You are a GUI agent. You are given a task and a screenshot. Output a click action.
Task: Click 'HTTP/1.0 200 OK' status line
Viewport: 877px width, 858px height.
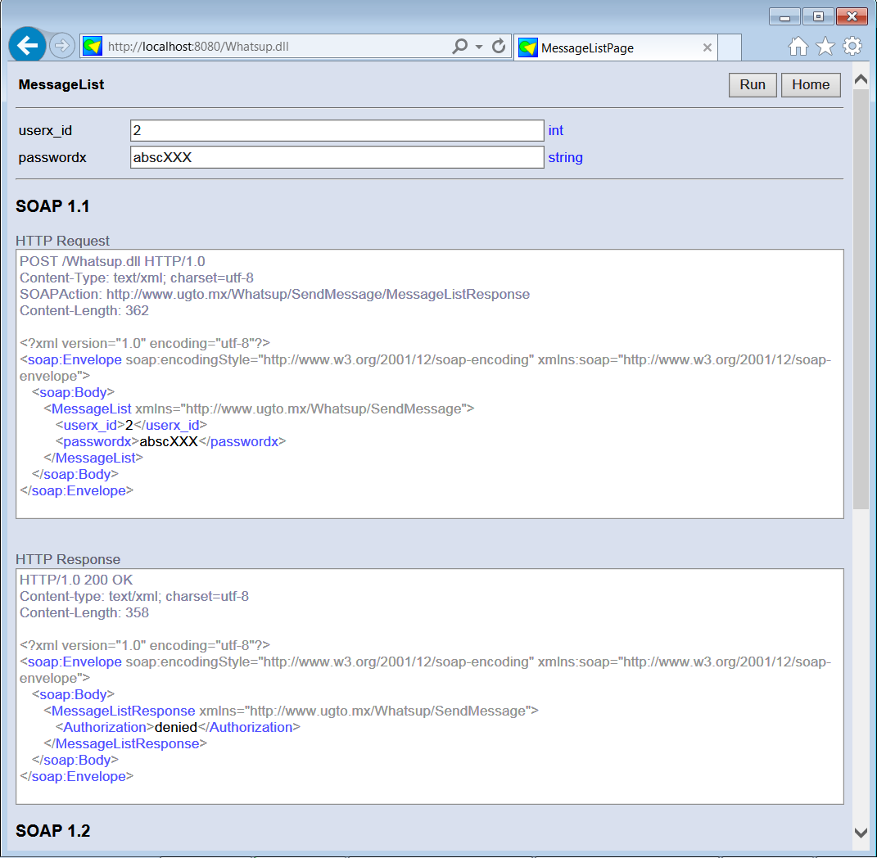76,580
